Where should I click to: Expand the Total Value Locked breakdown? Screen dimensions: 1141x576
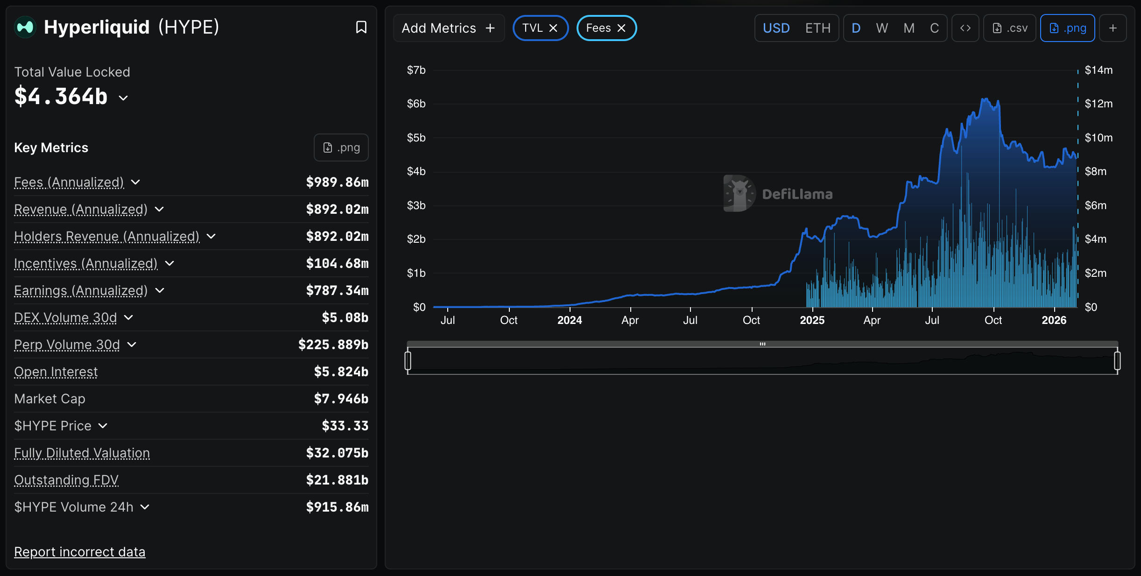tap(123, 98)
